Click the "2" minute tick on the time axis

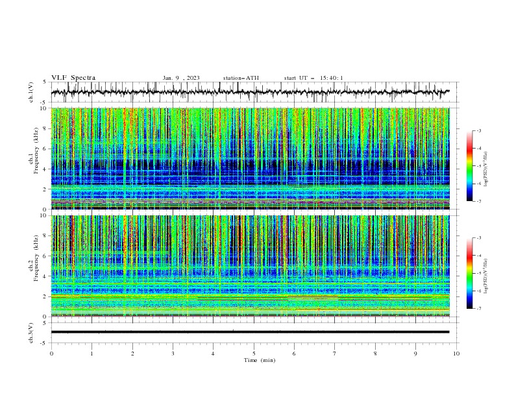[132, 354]
